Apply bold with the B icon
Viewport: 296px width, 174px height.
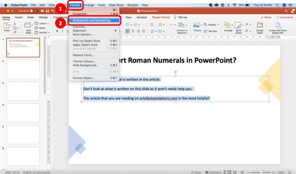coord(57,31)
